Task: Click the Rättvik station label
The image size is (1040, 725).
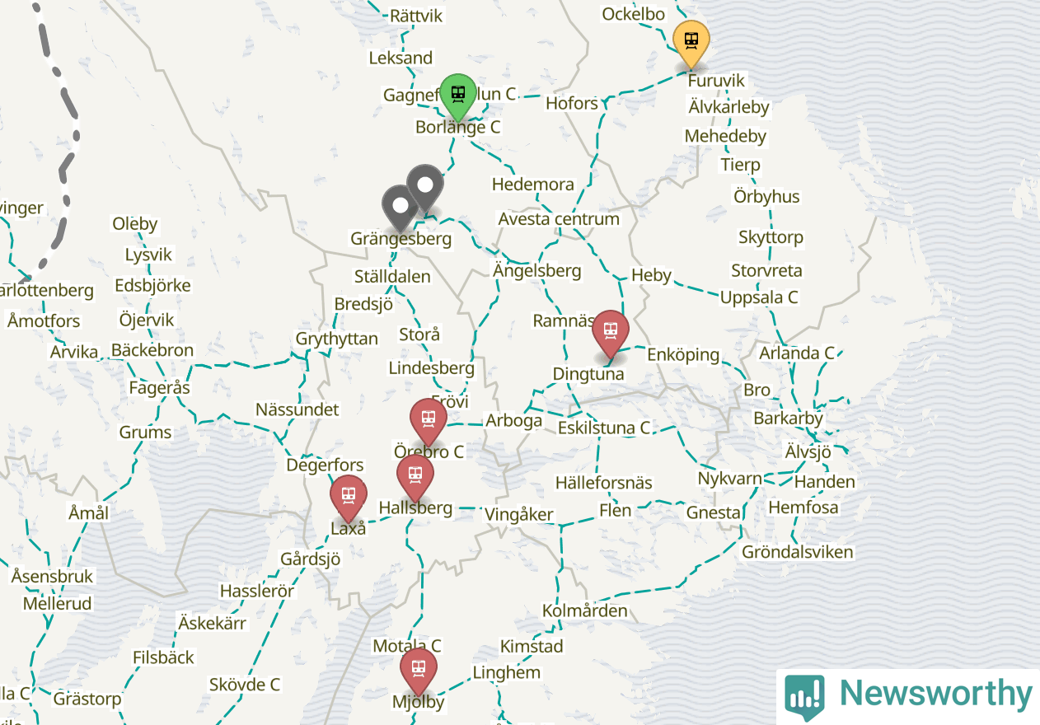Action: coord(416,16)
